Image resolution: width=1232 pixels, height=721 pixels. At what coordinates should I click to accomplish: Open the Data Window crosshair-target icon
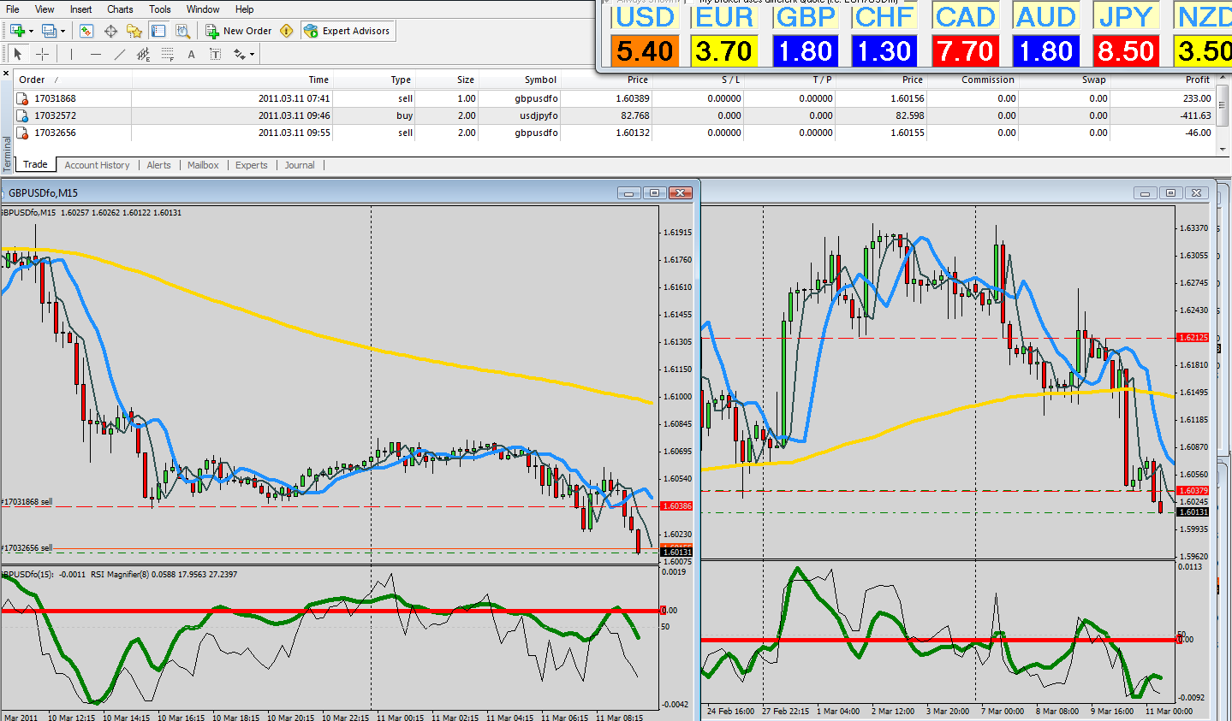110,31
